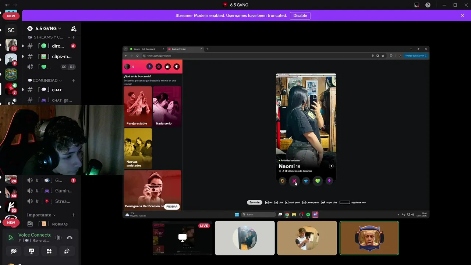Switch to Stream - Kick Dashboard tab
This screenshot has width=471, height=265.
coord(146,49)
